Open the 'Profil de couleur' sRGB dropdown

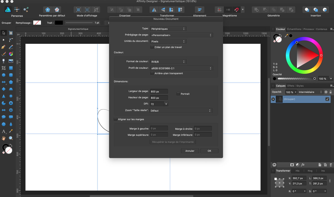pos(182,68)
